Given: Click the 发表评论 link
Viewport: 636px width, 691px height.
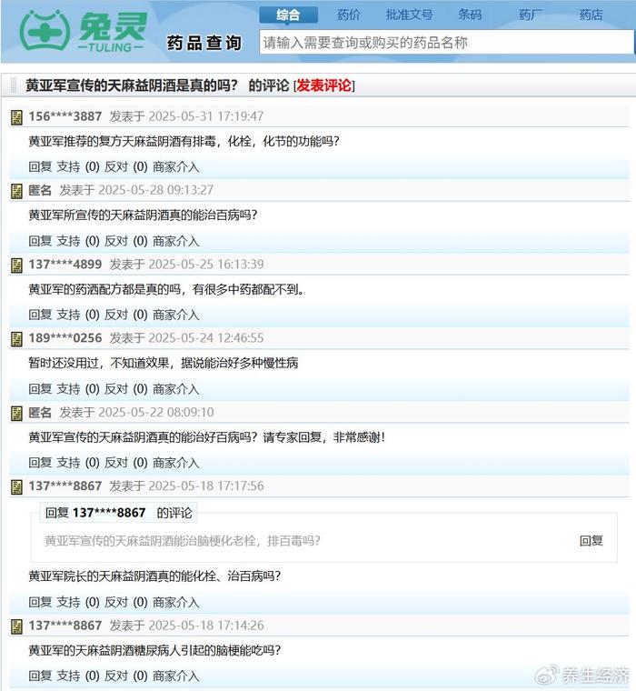Looking at the screenshot, I should (323, 85).
